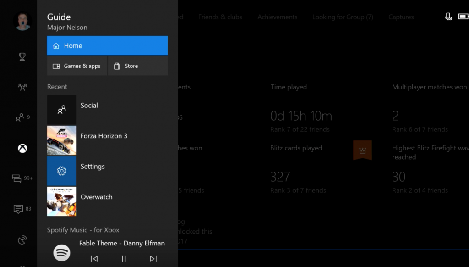Click the Rank 7 of 22 friends text

(300, 129)
